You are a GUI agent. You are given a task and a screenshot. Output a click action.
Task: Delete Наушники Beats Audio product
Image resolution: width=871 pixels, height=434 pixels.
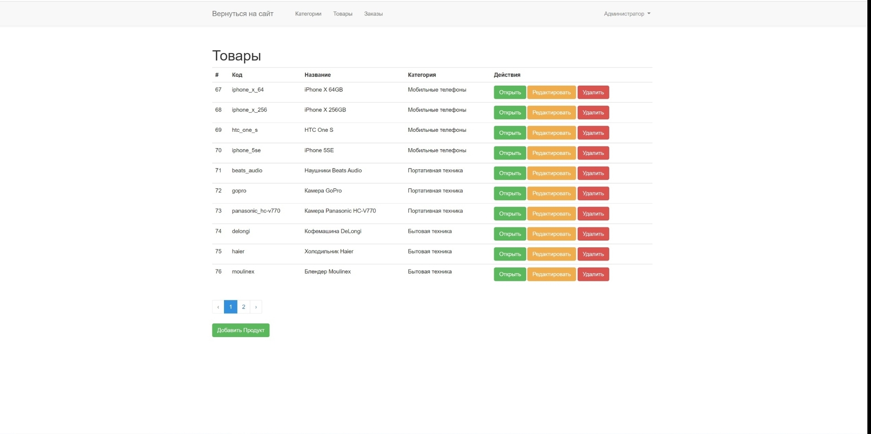coord(593,173)
